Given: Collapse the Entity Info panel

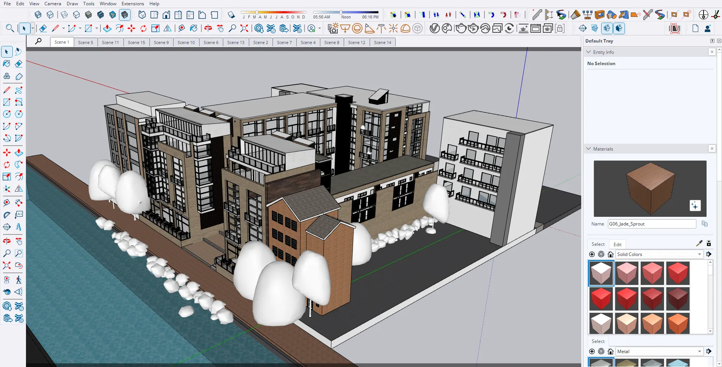Looking at the screenshot, I should tap(589, 52).
